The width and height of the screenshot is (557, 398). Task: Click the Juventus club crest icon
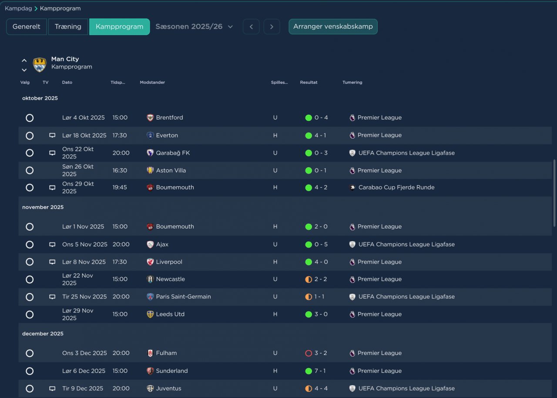pos(150,388)
